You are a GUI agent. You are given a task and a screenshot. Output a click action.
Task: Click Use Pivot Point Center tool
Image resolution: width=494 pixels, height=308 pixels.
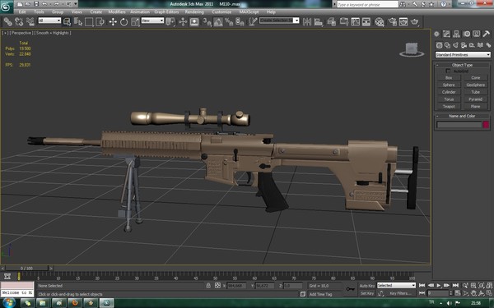point(170,21)
